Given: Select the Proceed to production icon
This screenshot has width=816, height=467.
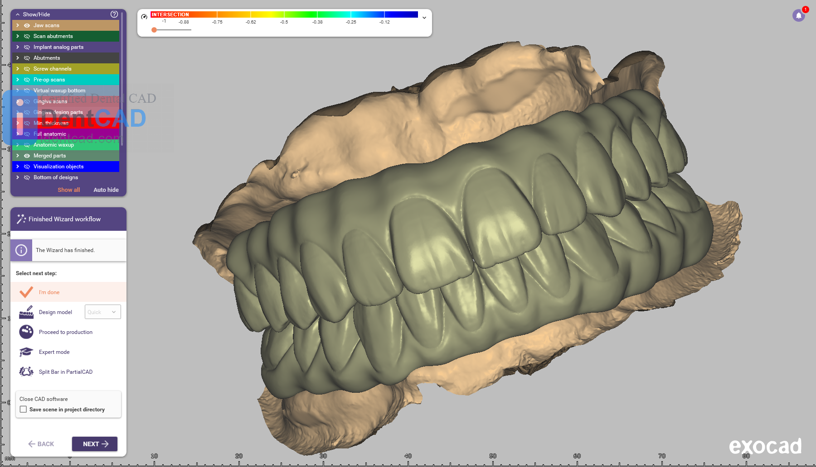Looking at the screenshot, I should (x=26, y=332).
